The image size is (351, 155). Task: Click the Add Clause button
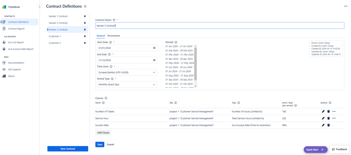tap(103, 133)
